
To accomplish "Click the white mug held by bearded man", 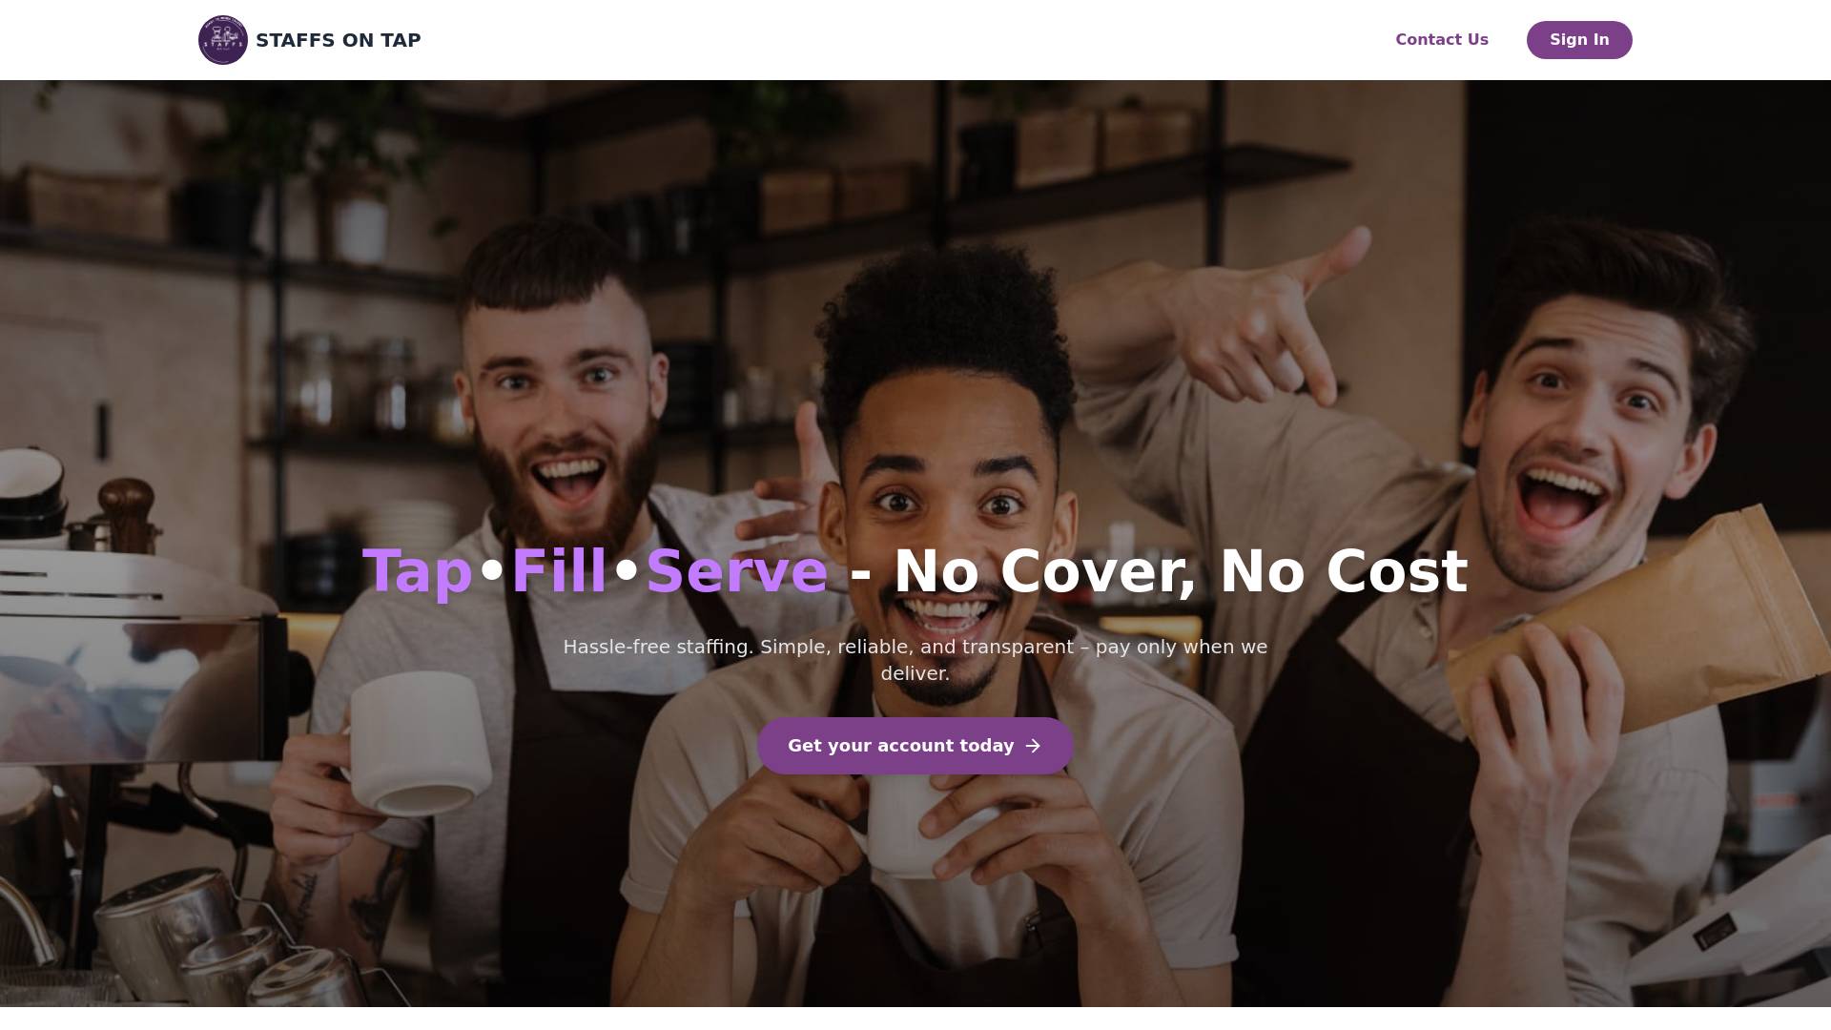I will pyautogui.click(x=417, y=742).
